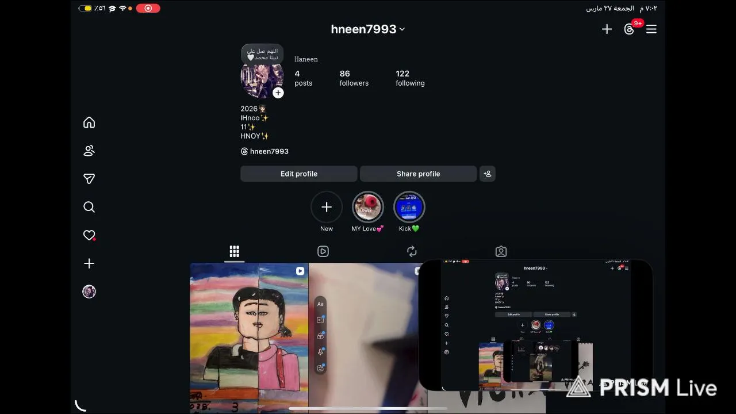This screenshot has height=414, width=736.
Task: Open the MY Love highlight
Action: 367,212
